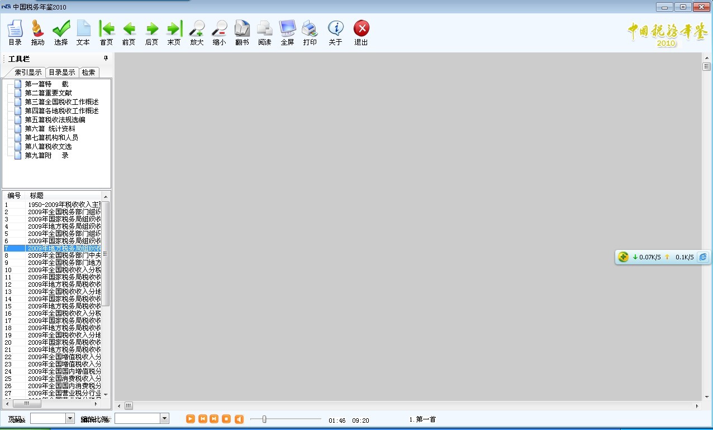Click the 打印 print icon
713x430 pixels.
click(x=310, y=33)
